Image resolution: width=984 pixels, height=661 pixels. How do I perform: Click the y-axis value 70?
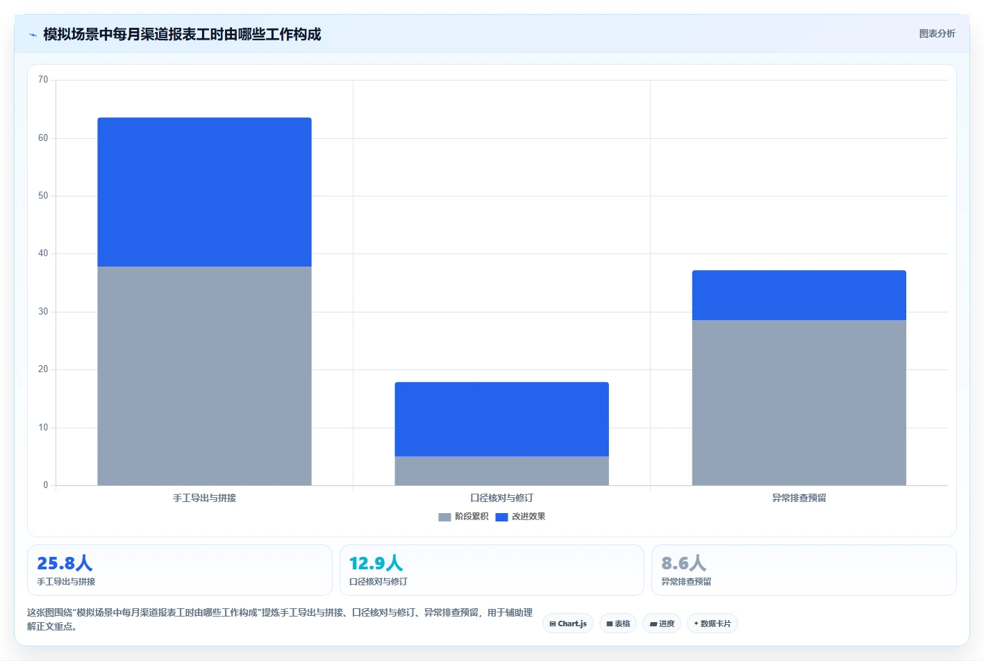click(43, 80)
